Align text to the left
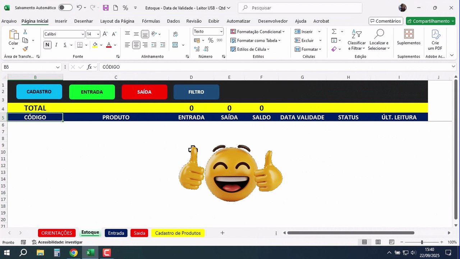 (x=127, y=45)
